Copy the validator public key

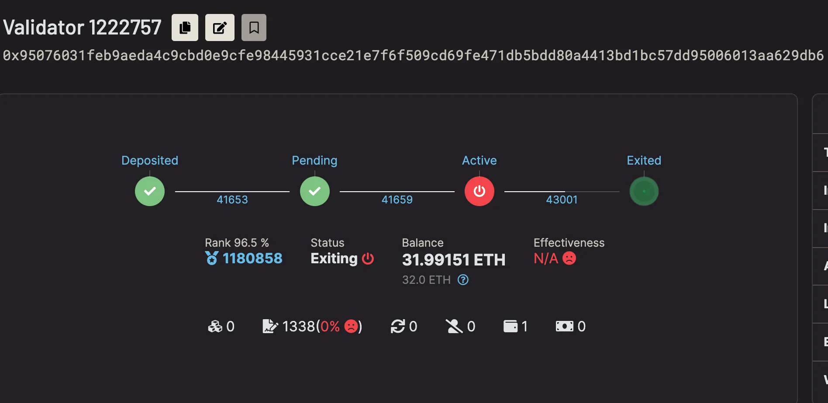click(185, 27)
